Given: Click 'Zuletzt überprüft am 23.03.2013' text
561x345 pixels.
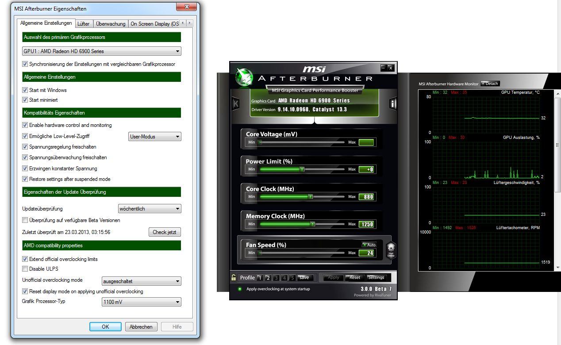Looking at the screenshot, I should (66, 232).
